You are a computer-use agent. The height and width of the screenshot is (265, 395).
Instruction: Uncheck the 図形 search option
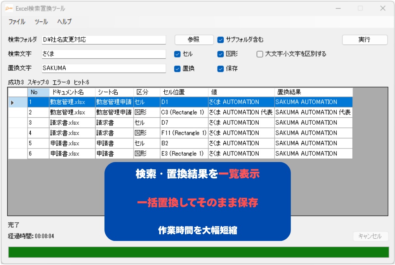click(221, 54)
